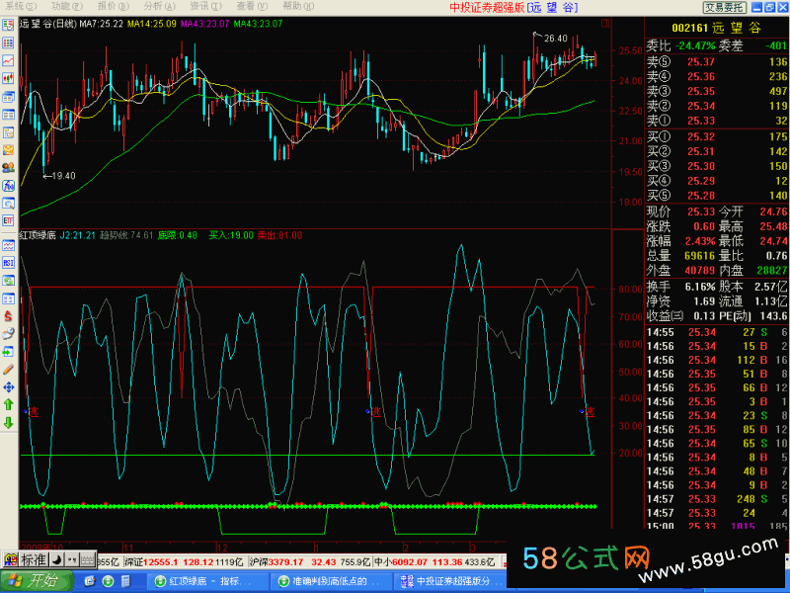Click the 14:57 25.33 248 S trade row
Screen dimensions: 790x593
[x=717, y=499]
